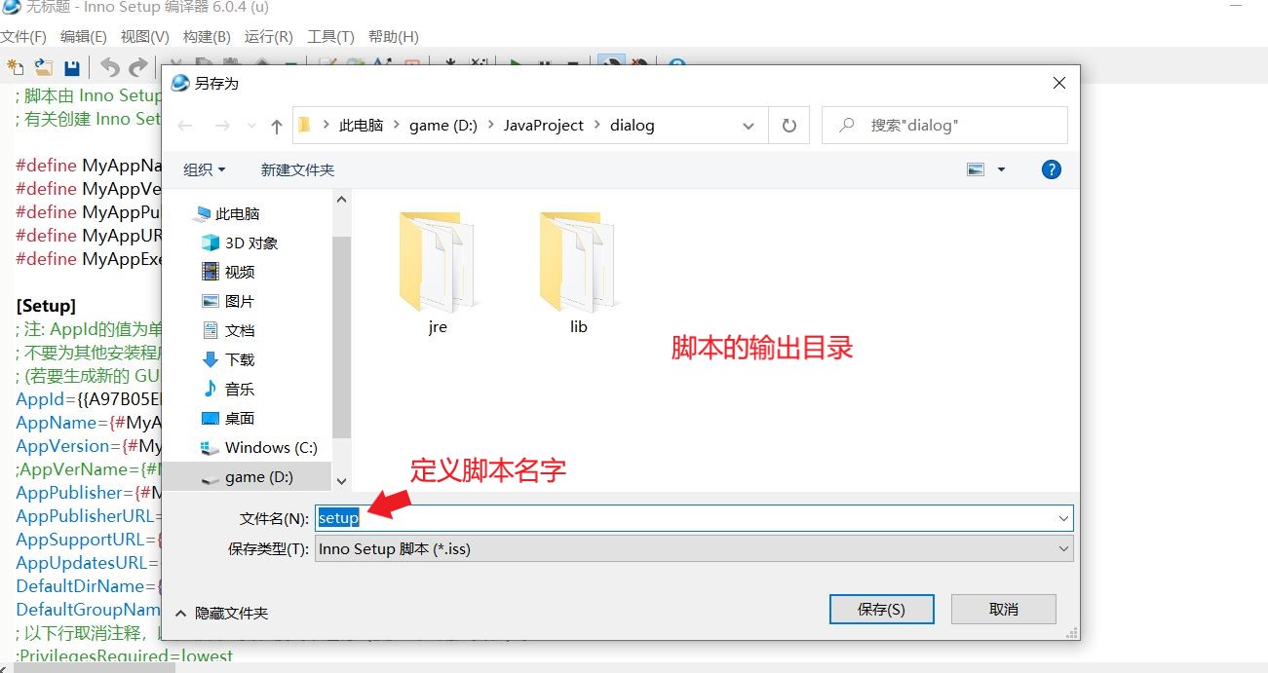
Task: Open the recent locations dropdown arrow
Action: point(251,126)
